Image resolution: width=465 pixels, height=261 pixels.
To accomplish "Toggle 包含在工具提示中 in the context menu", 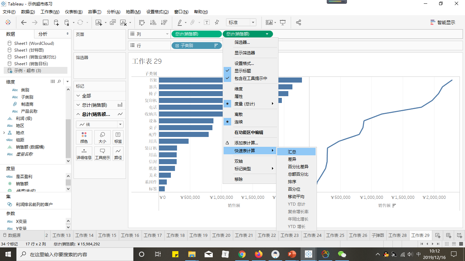I will pos(251,79).
